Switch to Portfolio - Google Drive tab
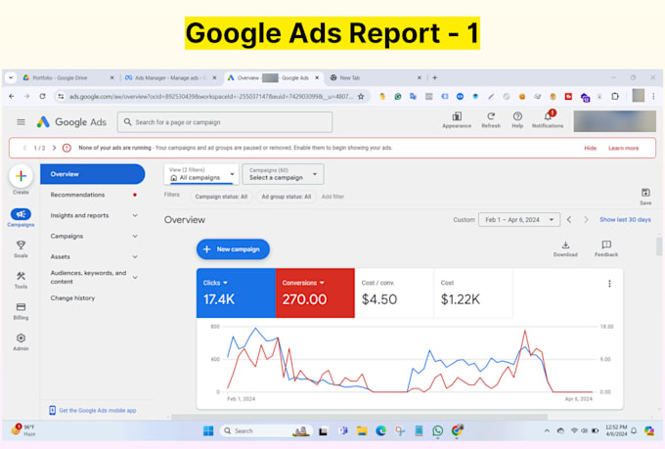The width and height of the screenshot is (665, 449). tap(67, 77)
